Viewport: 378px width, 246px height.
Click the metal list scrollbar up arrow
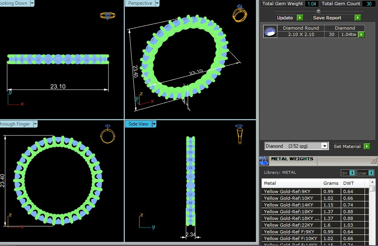pyautogui.click(x=372, y=182)
